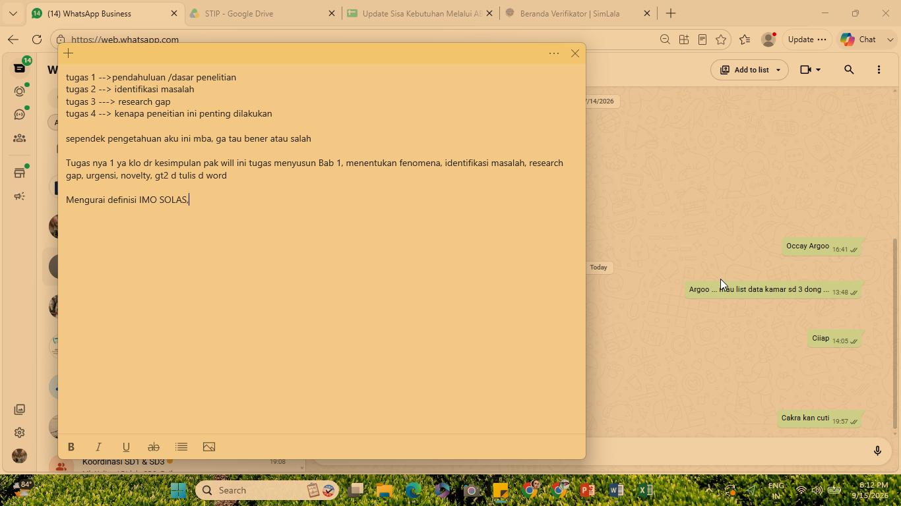Image resolution: width=901 pixels, height=506 pixels.
Task: Open the Copilot Chat button
Action: click(859, 40)
